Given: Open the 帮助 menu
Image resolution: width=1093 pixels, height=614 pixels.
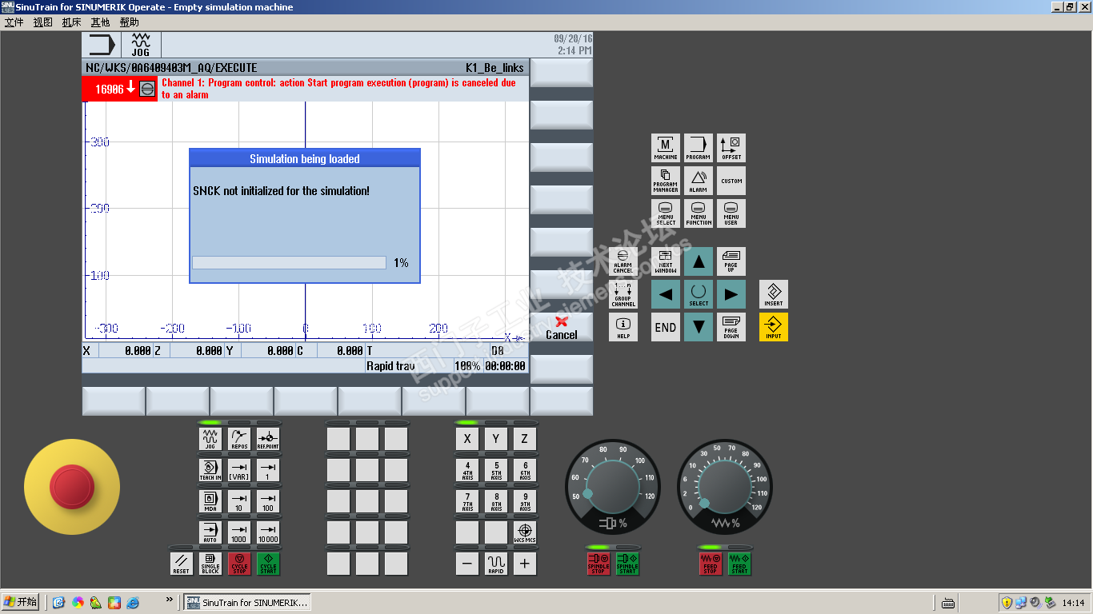Looking at the screenshot, I should pos(129,22).
